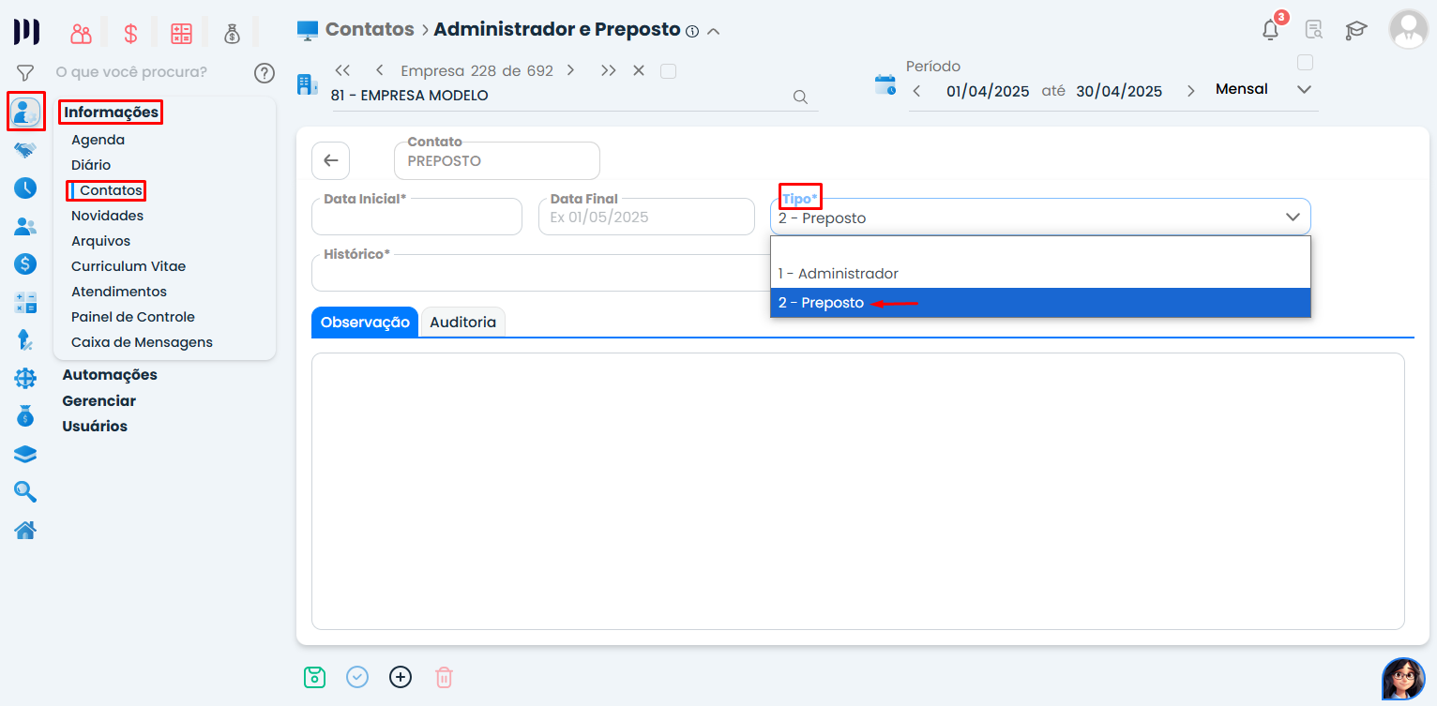Delete the record with the trash icon
Screen dimensions: 1437x706
point(445,677)
